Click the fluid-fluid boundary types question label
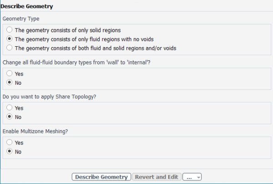The width and height of the screenshot is (273, 184). pos(76,63)
